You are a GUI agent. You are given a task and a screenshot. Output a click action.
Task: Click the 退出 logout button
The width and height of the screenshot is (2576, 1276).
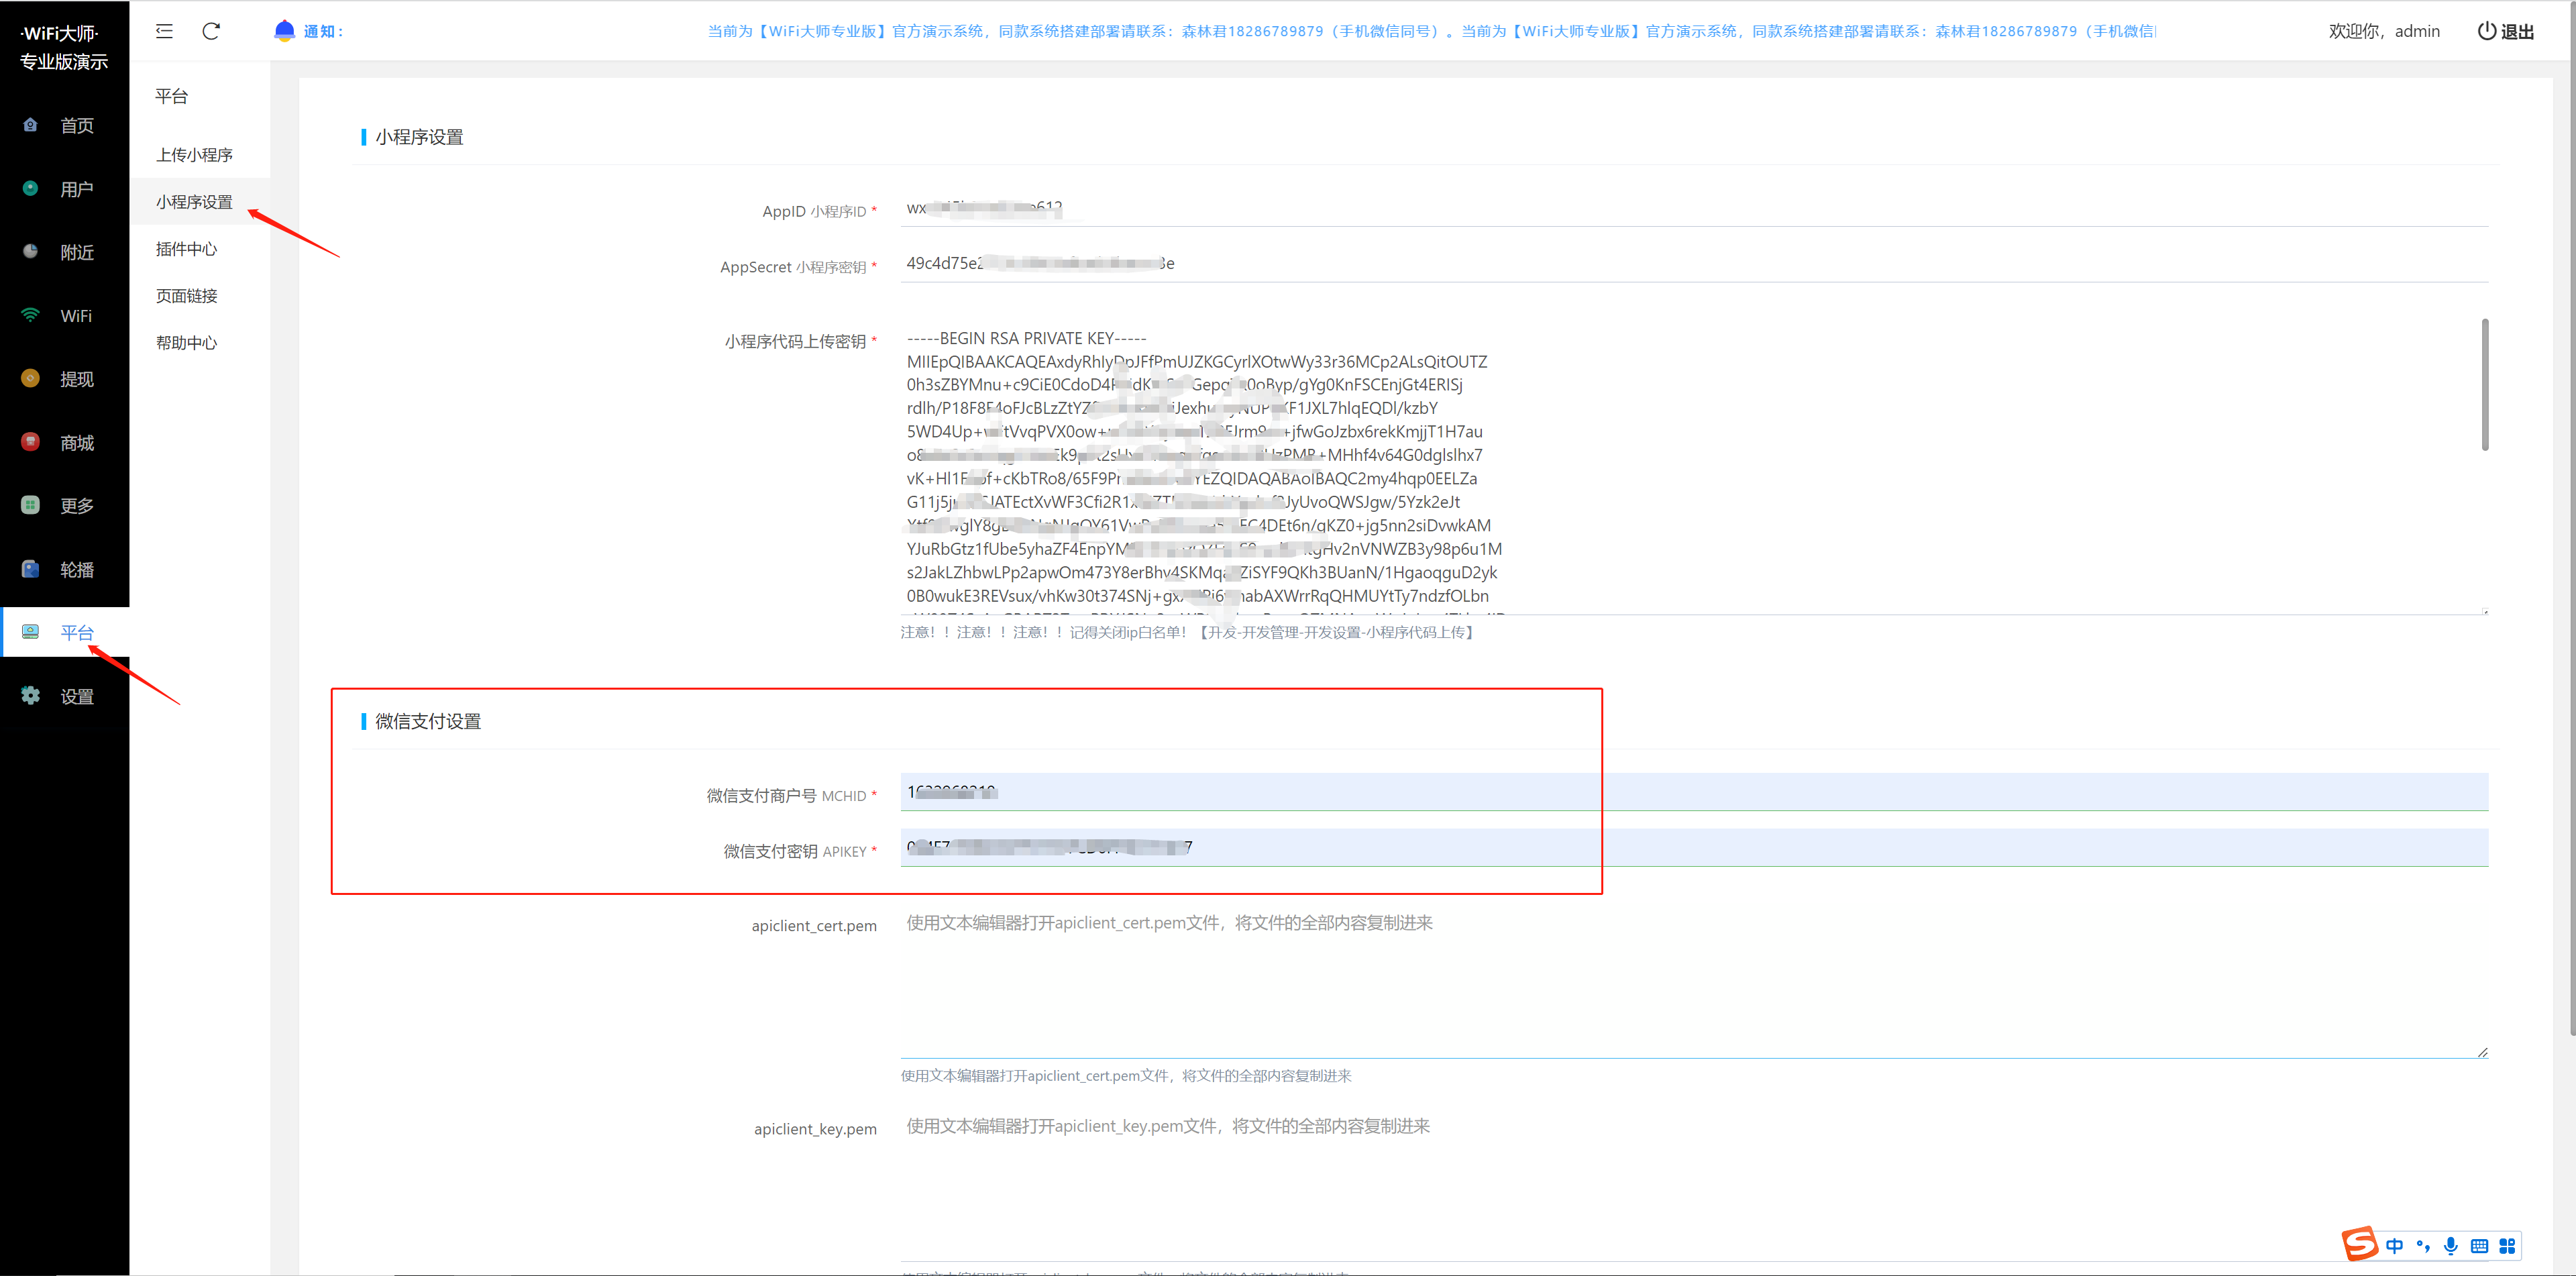(2505, 31)
